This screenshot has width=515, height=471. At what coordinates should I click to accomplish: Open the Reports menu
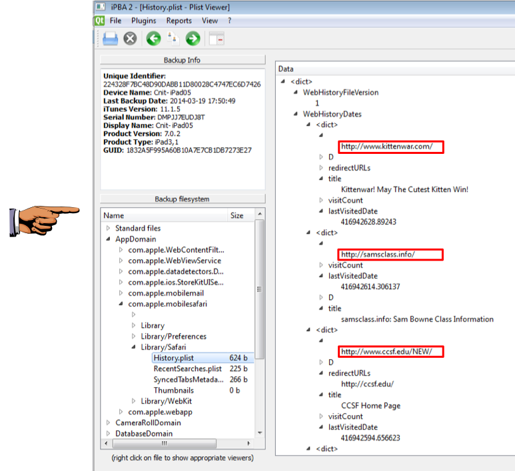pyautogui.click(x=179, y=21)
